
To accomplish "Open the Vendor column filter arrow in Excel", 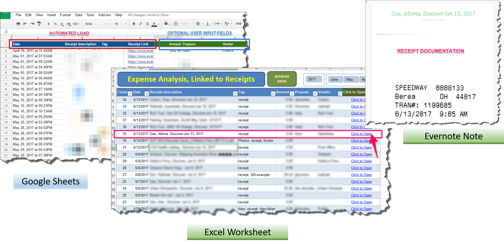I will pos(340,94).
